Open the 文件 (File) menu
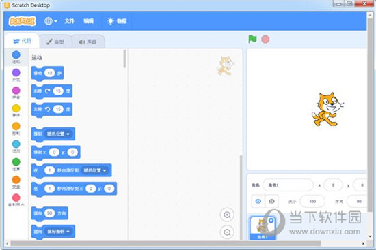376x250 pixels. click(x=69, y=21)
